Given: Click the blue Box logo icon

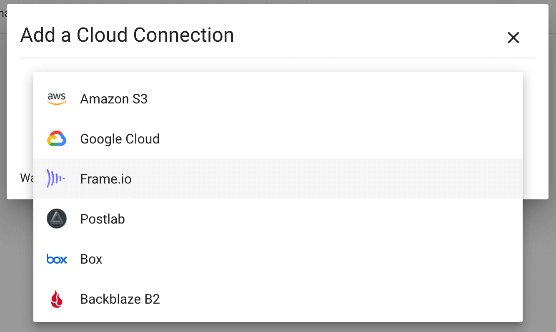Looking at the screenshot, I should [57, 259].
